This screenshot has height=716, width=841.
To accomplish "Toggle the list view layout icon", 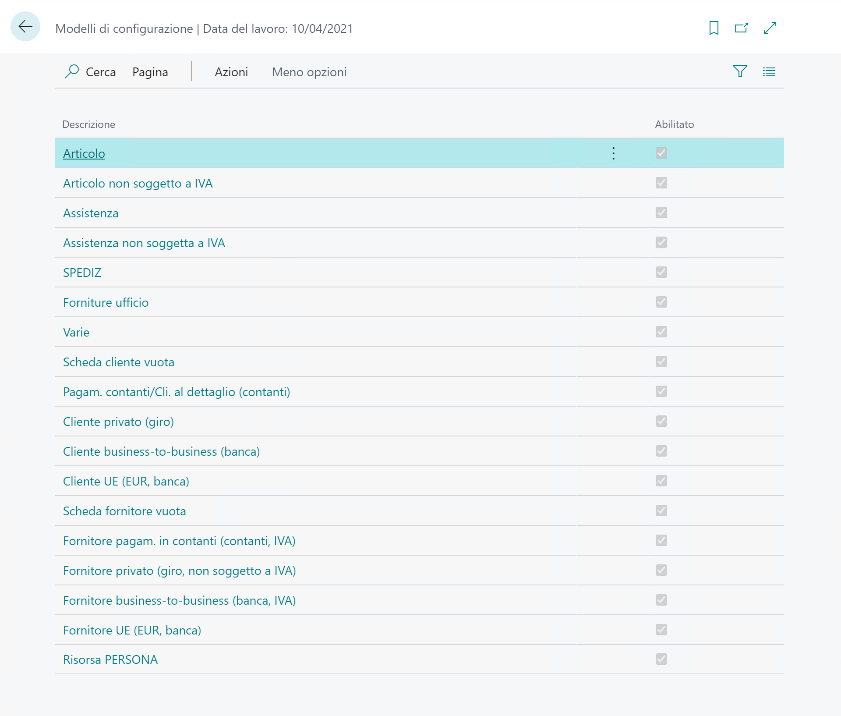I will click(x=769, y=72).
